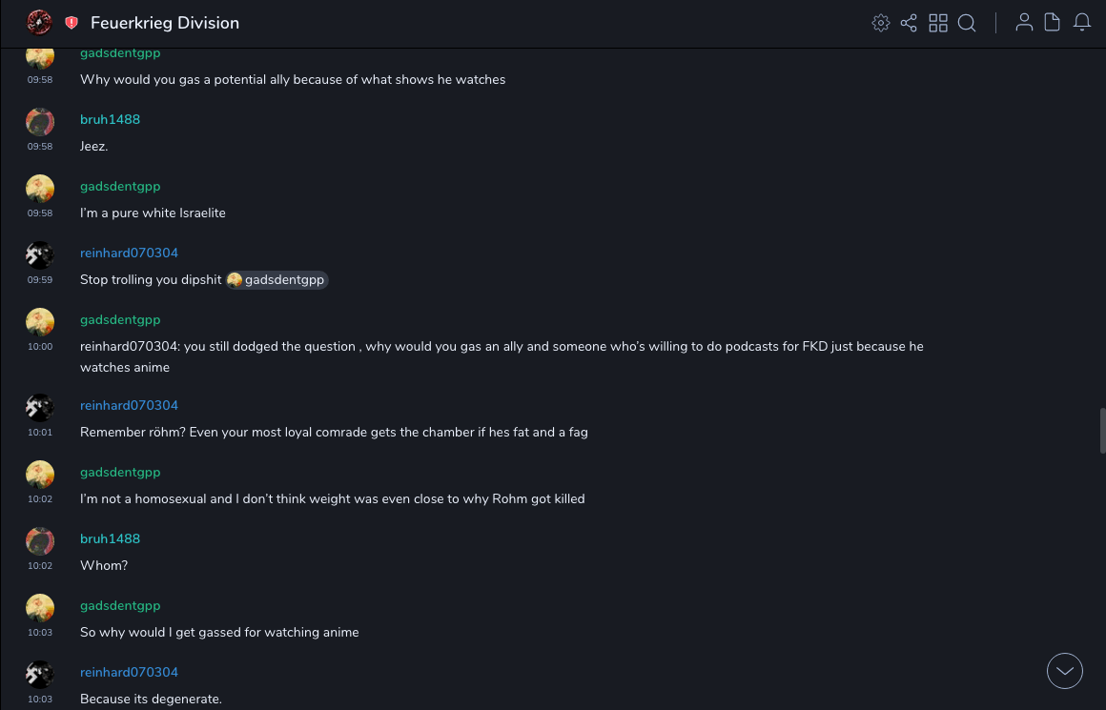
Task: Click the search magnifier icon
Action: (x=967, y=23)
